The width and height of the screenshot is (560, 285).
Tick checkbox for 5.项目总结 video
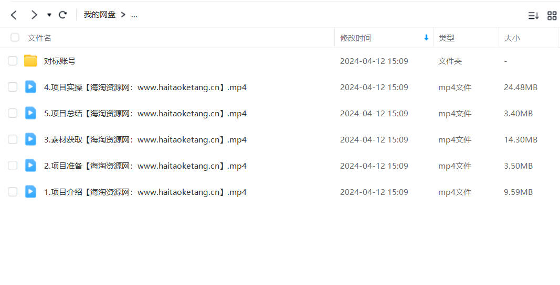(13, 113)
